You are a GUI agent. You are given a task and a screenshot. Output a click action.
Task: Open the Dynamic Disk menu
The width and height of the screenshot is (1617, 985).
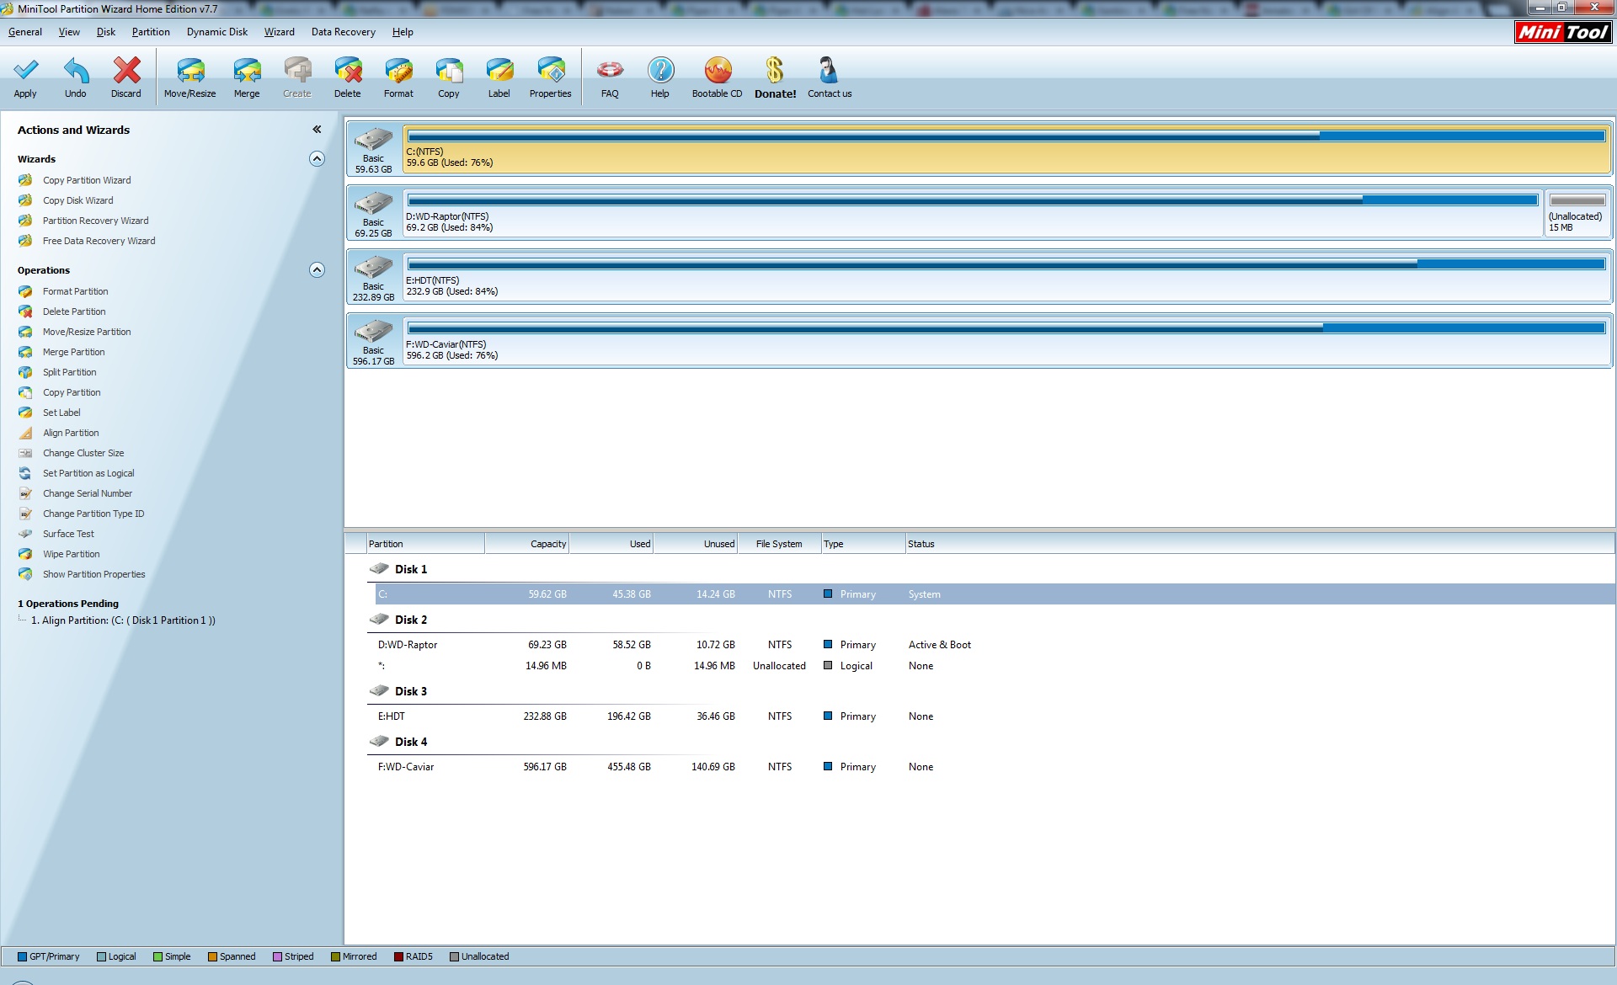click(217, 32)
